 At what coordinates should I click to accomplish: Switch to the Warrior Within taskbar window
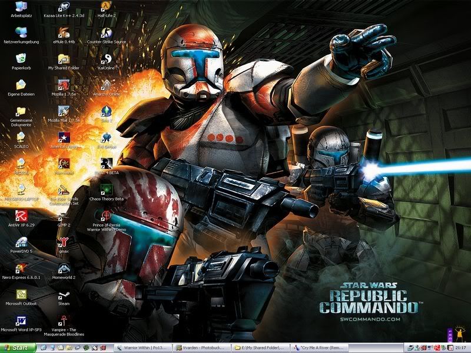coord(143,348)
